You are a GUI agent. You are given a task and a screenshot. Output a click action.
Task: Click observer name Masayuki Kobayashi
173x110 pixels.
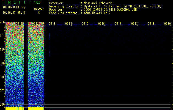click(x=99, y=3)
